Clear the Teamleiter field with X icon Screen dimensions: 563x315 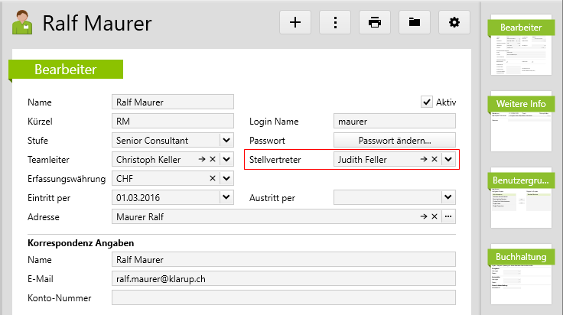point(213,160)
